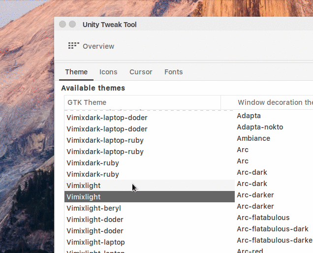The height and width of the screenshot is (253, 313).
Task: Open the Icons tab
Action: (108, 72)
